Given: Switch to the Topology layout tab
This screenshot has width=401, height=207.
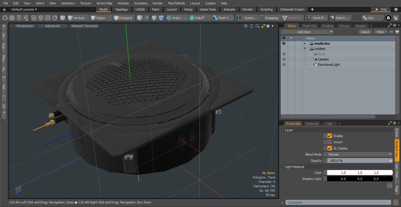Looking at the screenshot, I should click(121, 9).
